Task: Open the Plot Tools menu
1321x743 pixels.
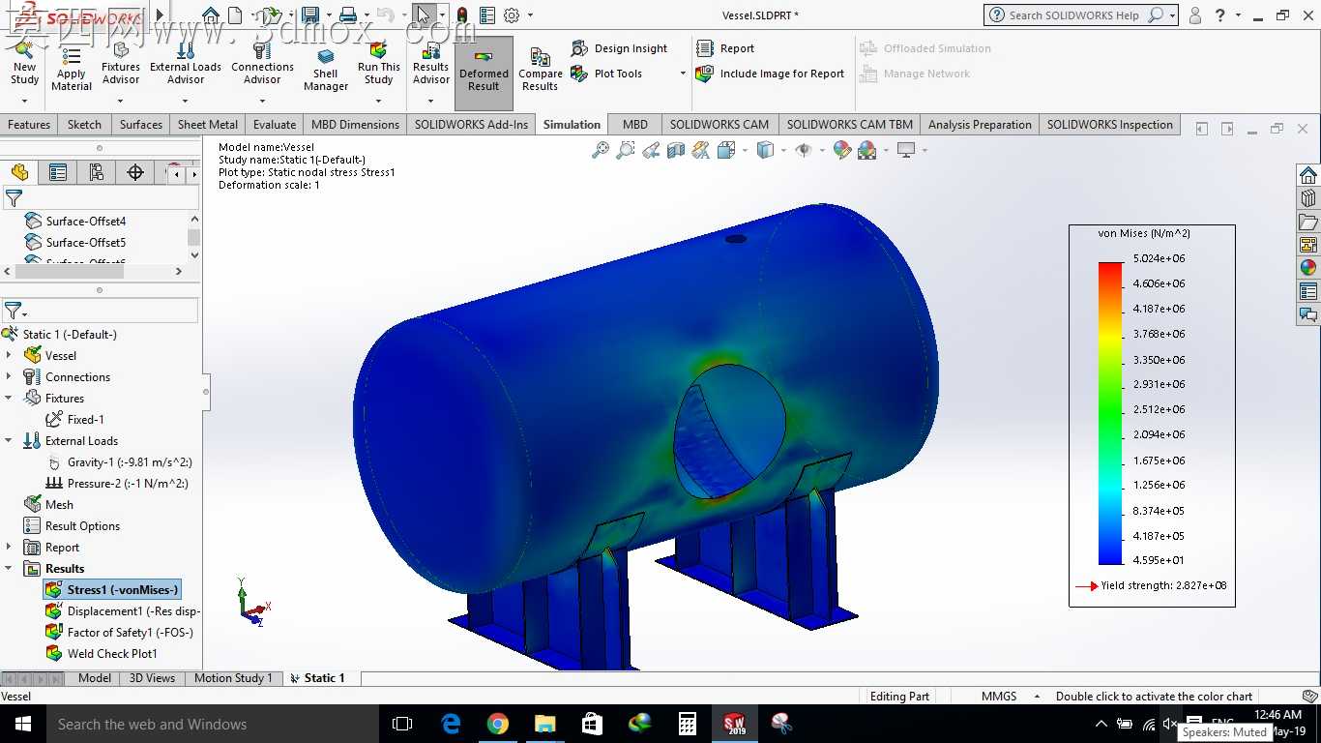Action: coord(628,74)
